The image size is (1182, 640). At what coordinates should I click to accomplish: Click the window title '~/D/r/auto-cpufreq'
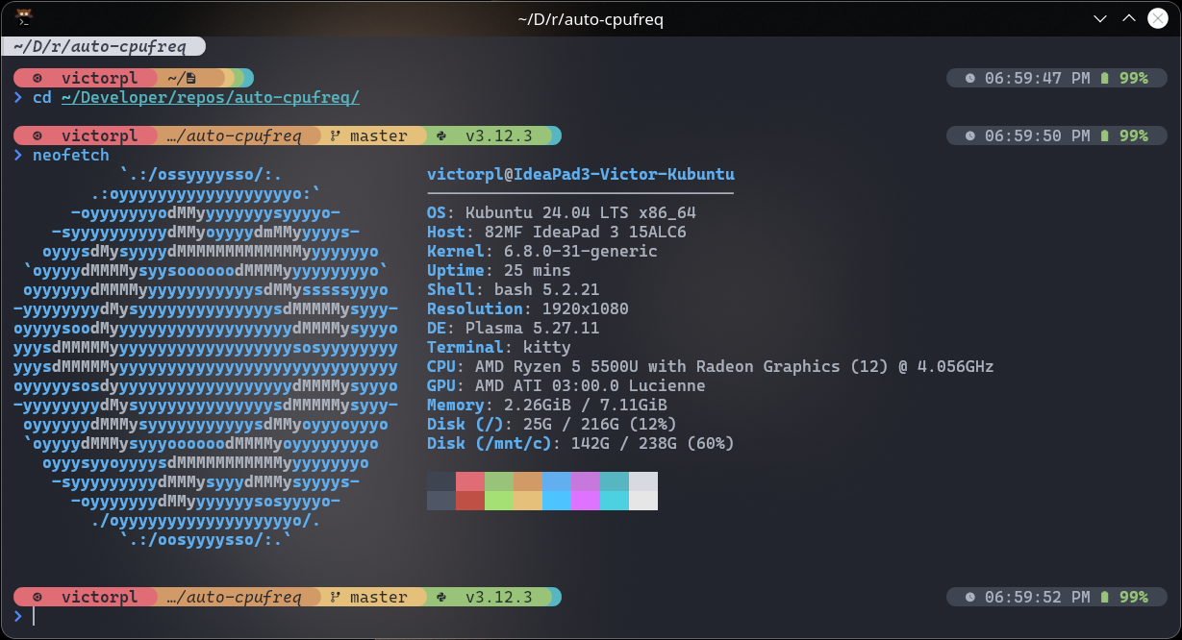click(x=591, y=19)
